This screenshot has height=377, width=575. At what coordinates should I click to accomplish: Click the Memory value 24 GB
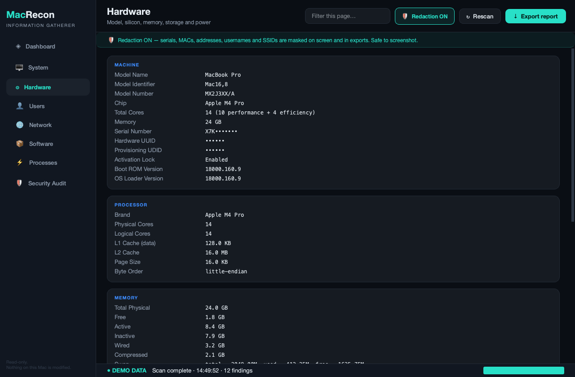tap(213, 122)
